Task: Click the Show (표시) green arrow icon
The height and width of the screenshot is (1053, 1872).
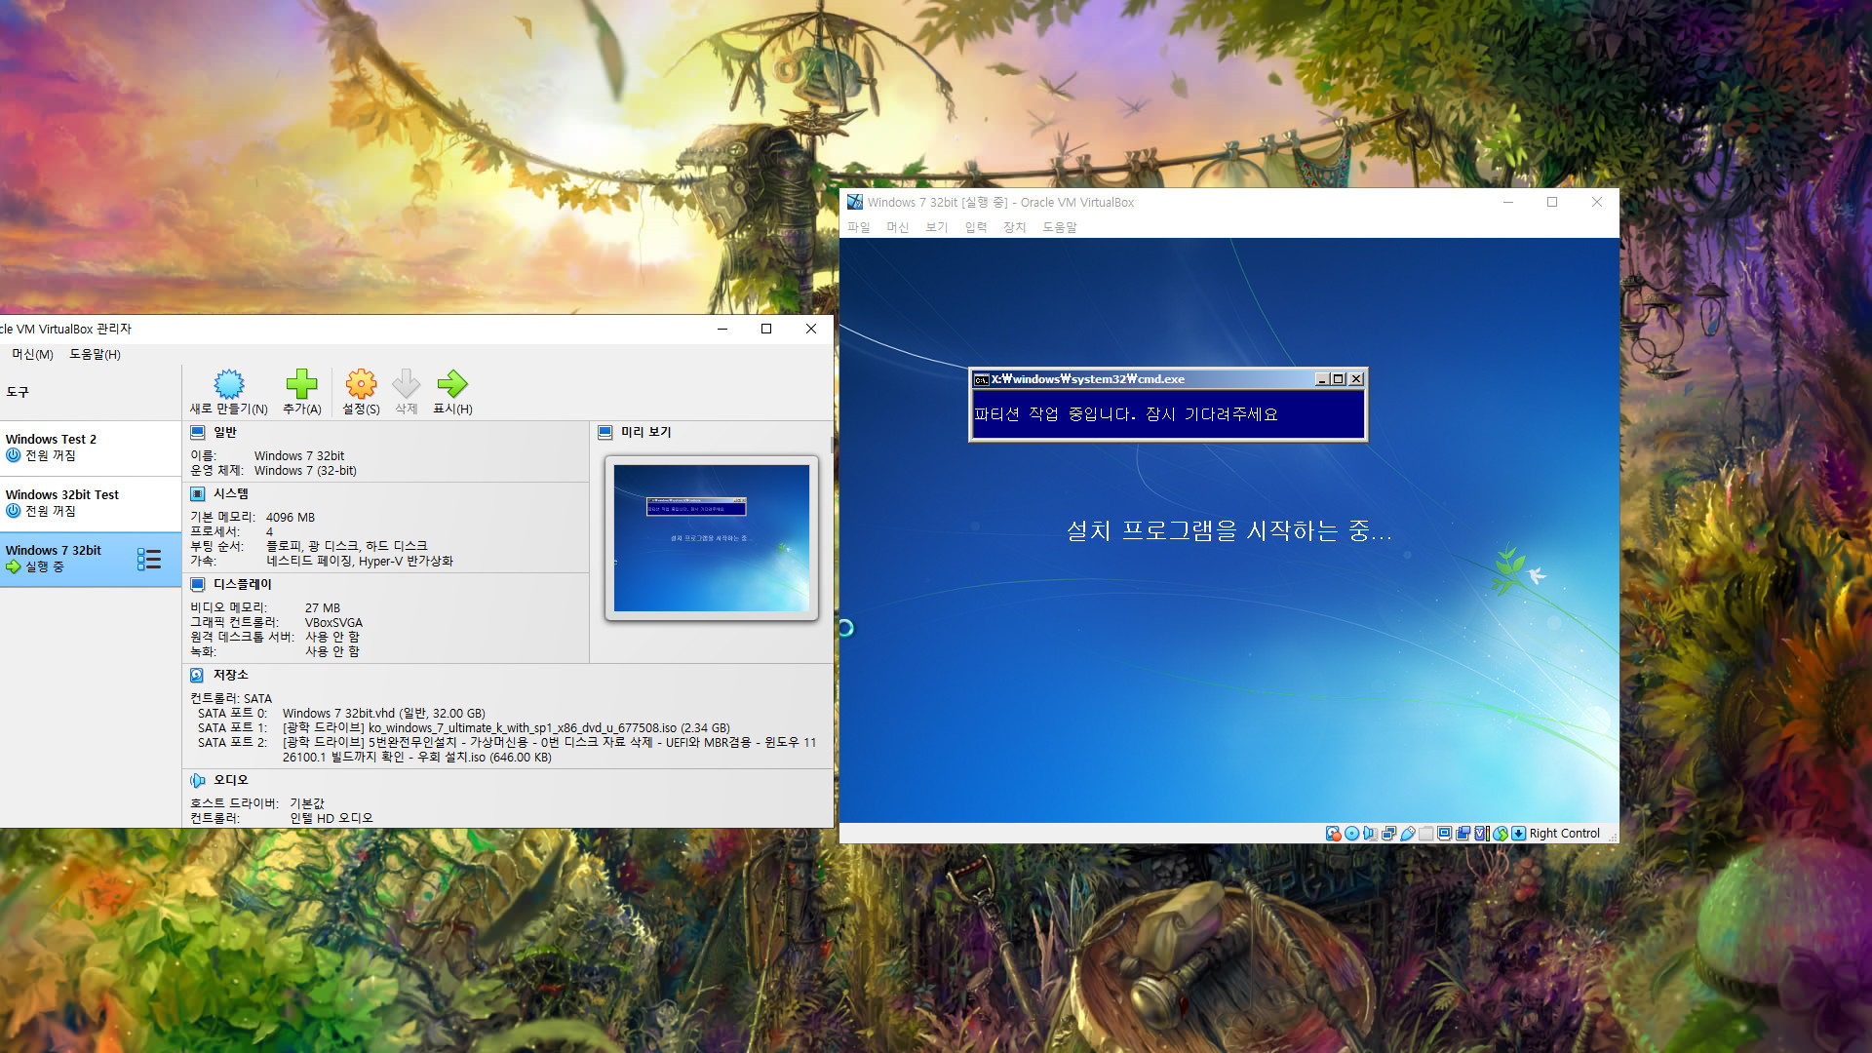Action: [x=452, y=383]
